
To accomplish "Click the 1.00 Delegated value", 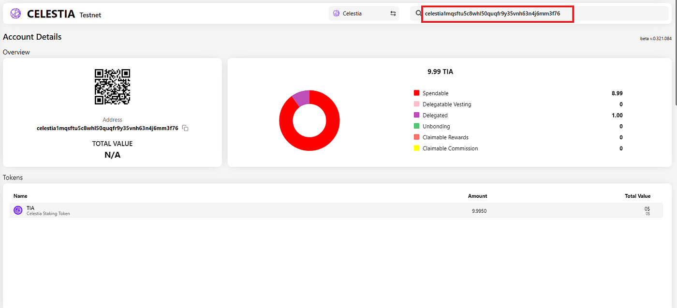I will [x=617, y=115].
